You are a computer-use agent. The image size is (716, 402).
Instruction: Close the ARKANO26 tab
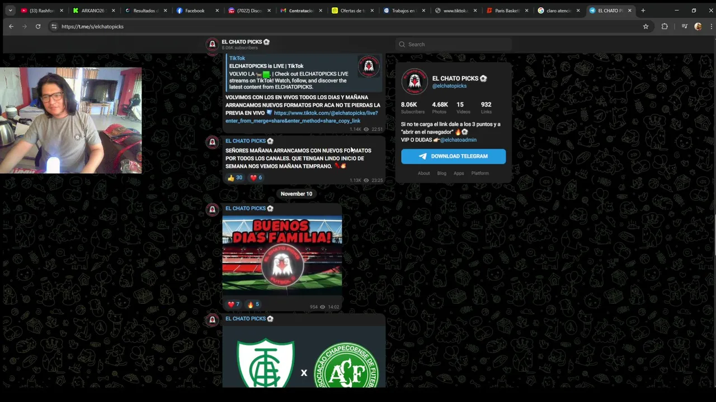(x=113, y=11)
